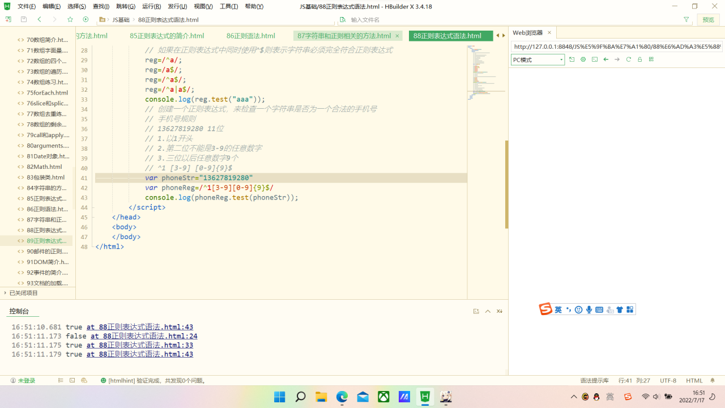
Task: Click the 控制台 console tab
Action: [x=19, y=311]
